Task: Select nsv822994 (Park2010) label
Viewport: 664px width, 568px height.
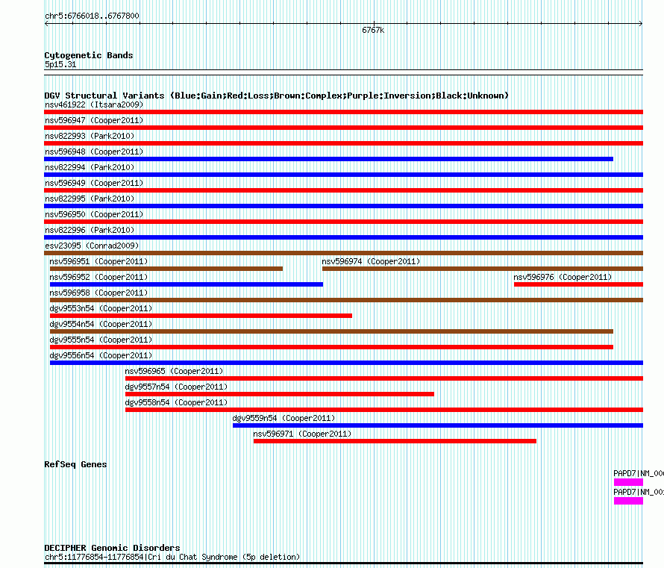Action: coord(90,167)
